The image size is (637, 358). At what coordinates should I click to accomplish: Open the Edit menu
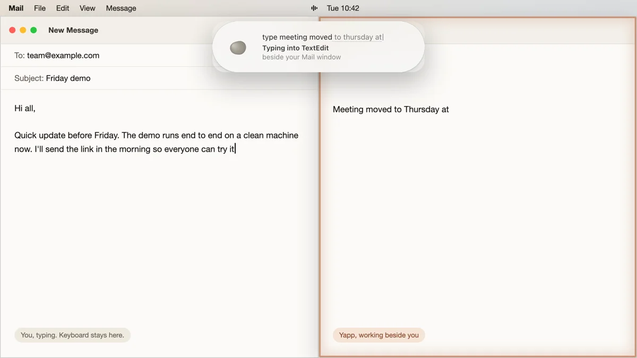pos(63,8)
